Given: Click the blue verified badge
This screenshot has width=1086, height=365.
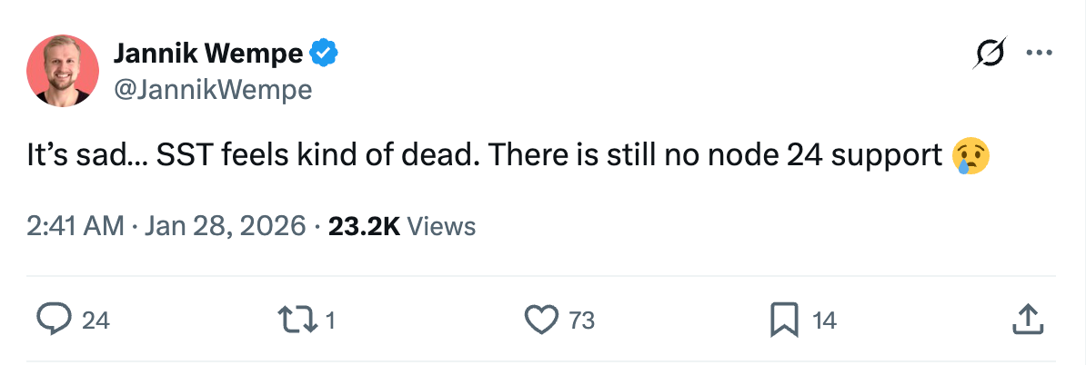Looking at the screenshot, I should pos(325,54).
